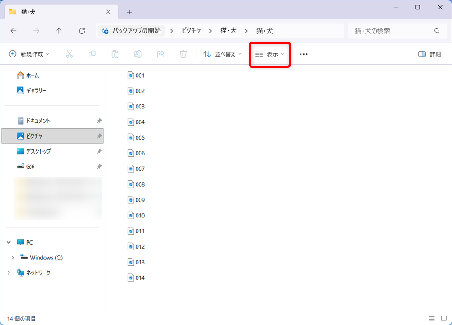Refresh the current folder view
The image size is (452, 325).
point(81,31)
